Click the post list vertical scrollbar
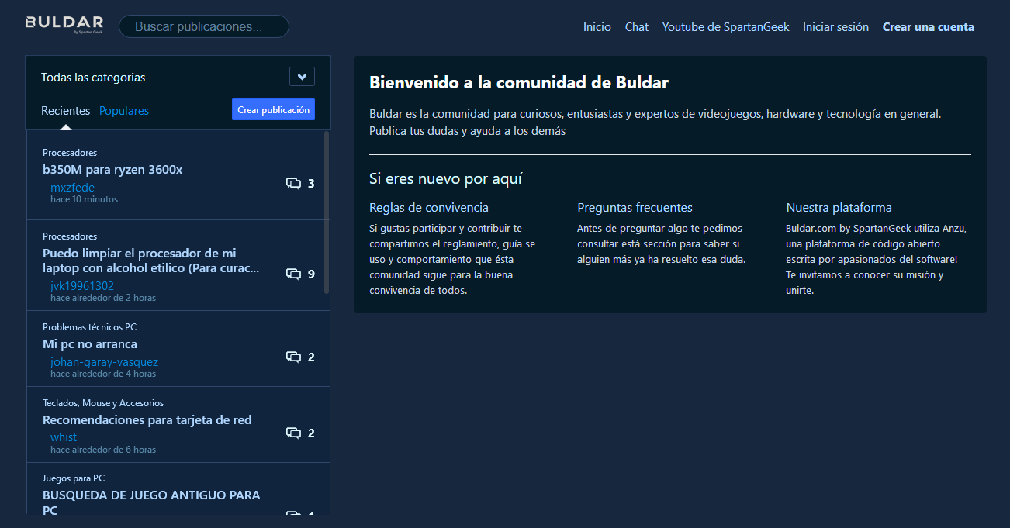Screen dimensions: 1010x528 [327, 212]
